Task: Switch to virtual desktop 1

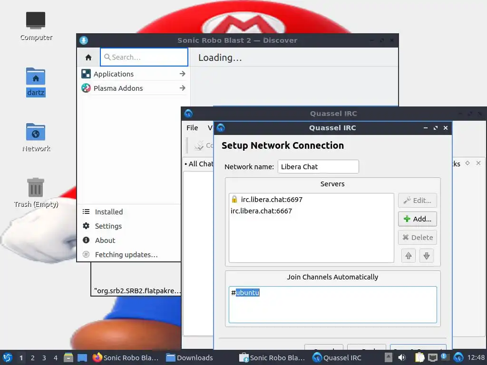Action: [x=21, y=358]
